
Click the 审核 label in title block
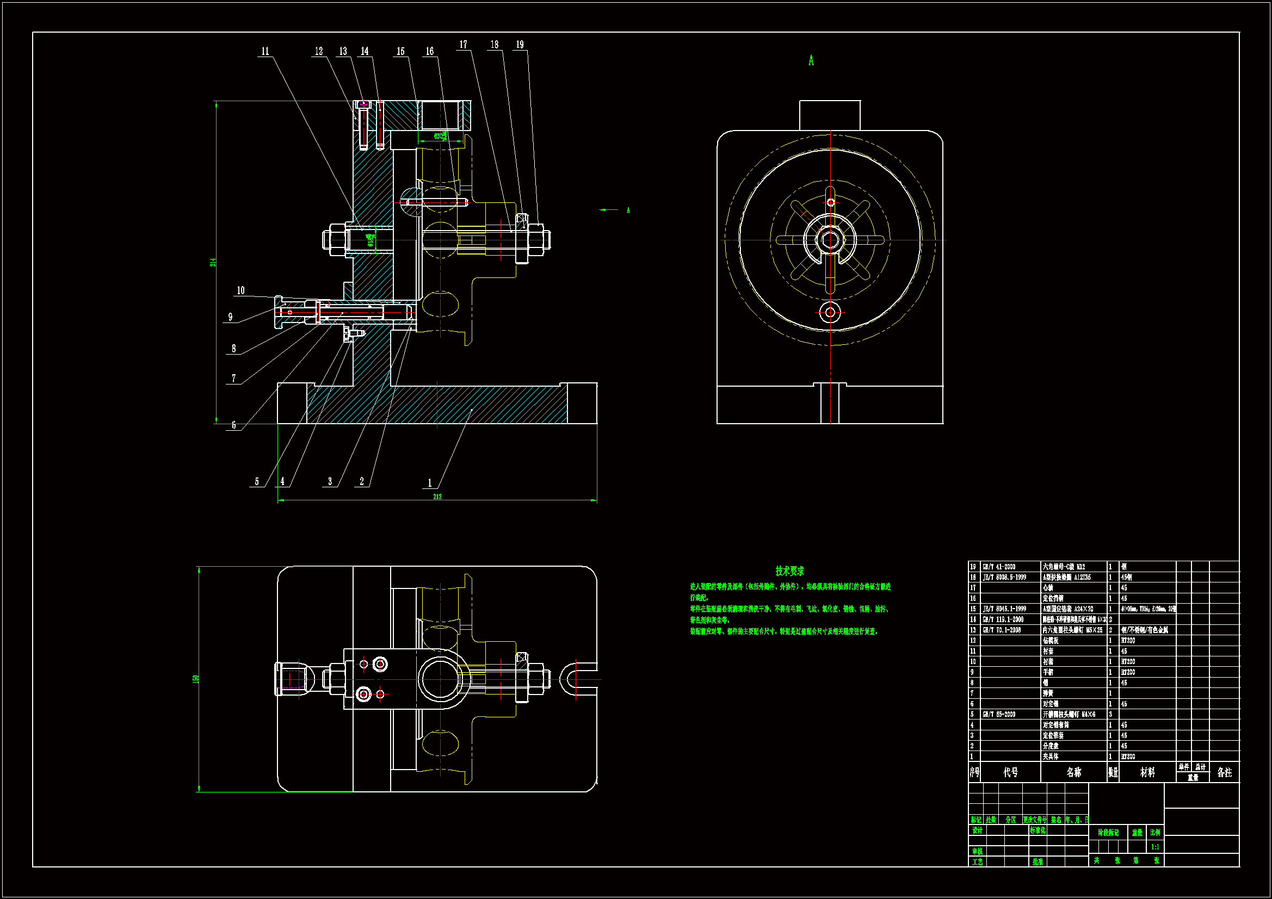[977, 851]
